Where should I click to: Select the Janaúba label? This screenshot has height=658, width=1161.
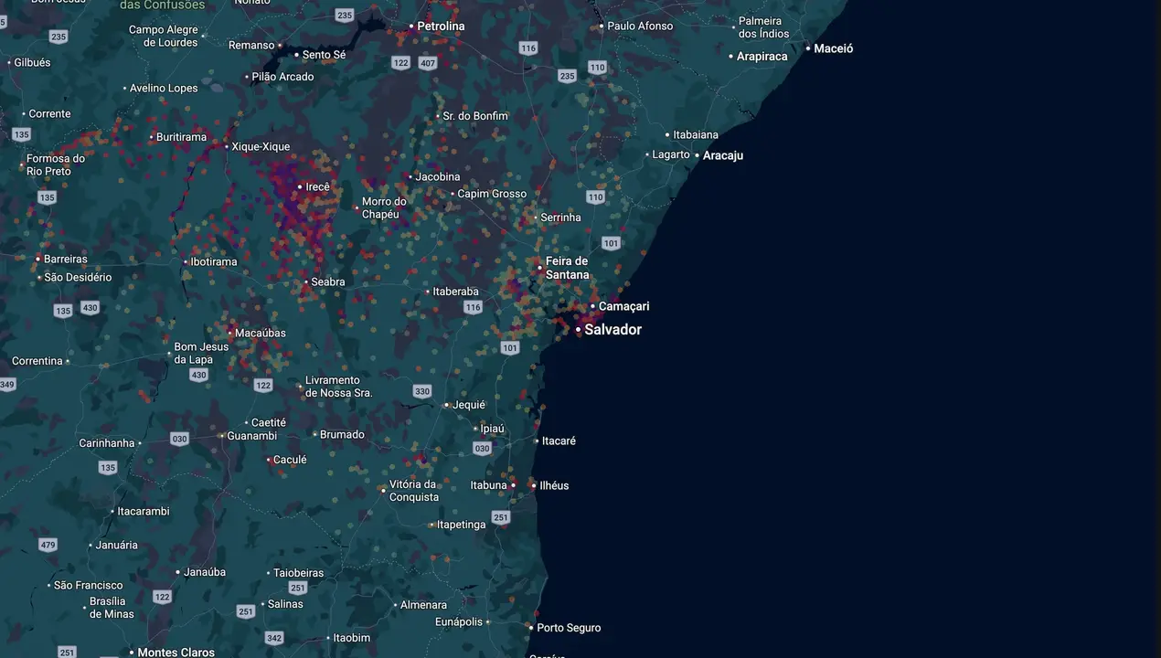coord(205,573)
